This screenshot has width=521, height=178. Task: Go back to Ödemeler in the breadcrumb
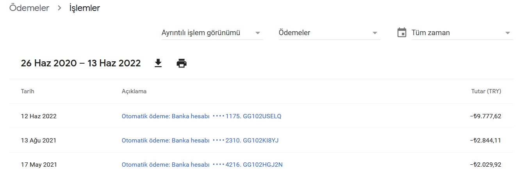29,8
